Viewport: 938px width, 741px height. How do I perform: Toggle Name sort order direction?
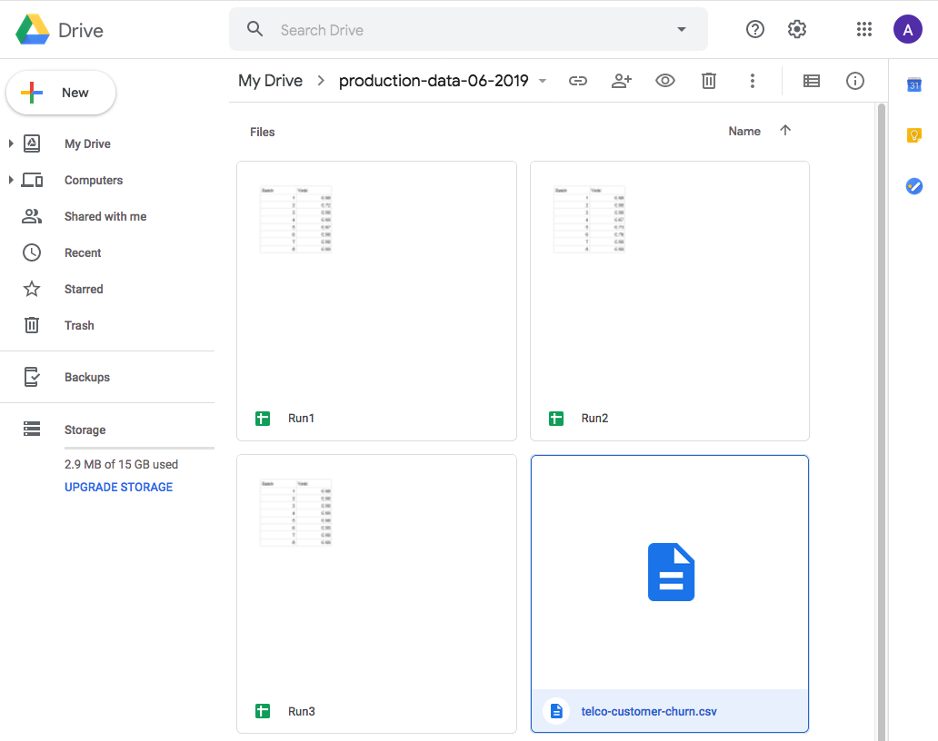(785, 131)
